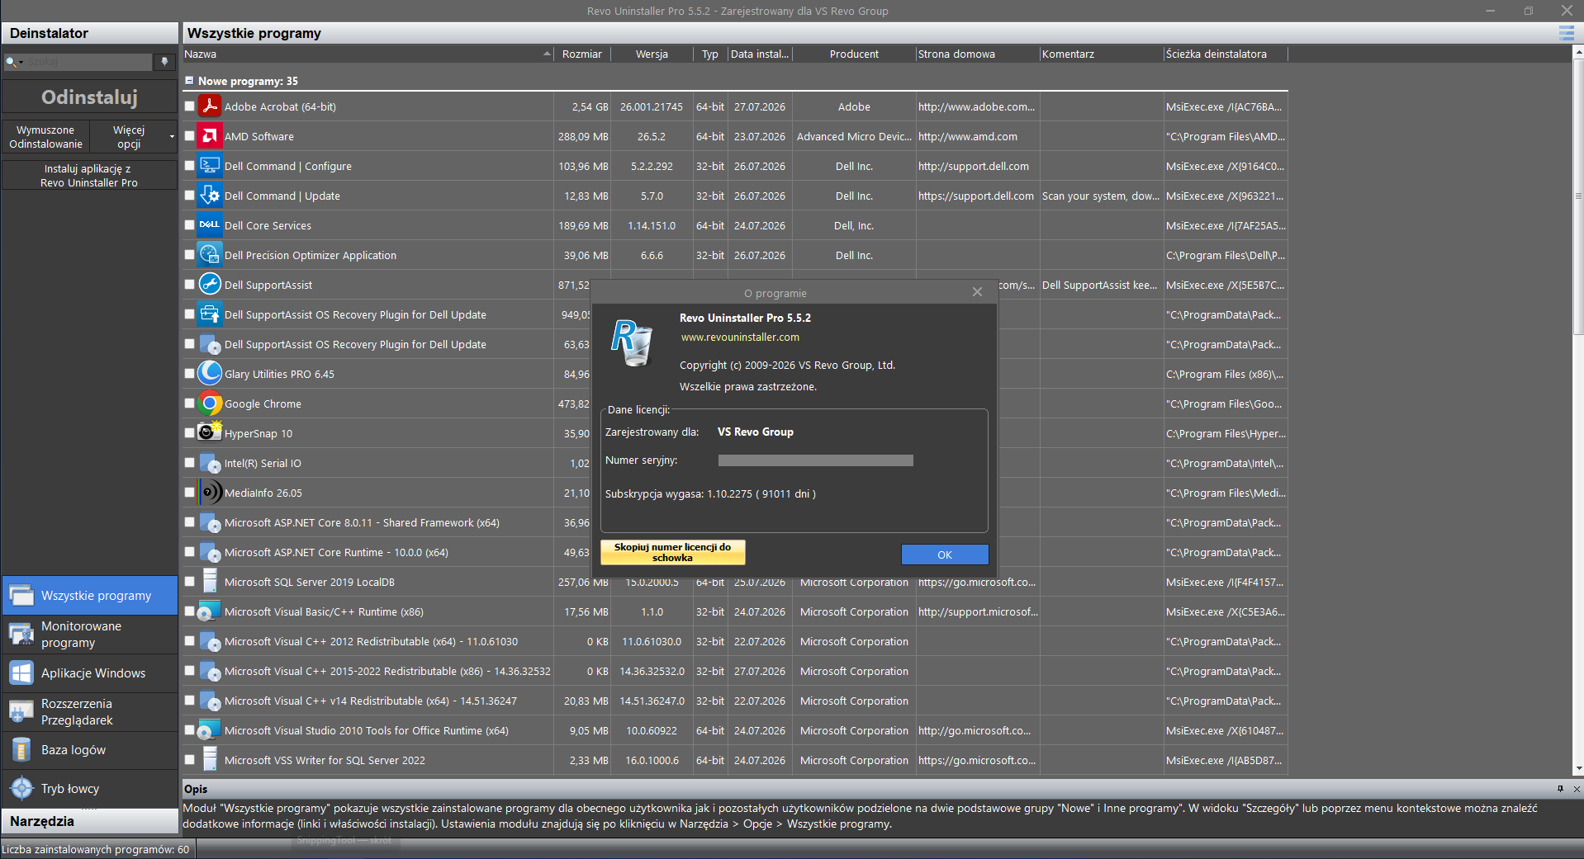Click the Revo Uninstaller logo in About dialog
The width and height of the screenshot is (1584, 859).
(x=632, y=342)
